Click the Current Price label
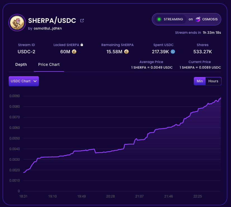 tap(200, 62)
